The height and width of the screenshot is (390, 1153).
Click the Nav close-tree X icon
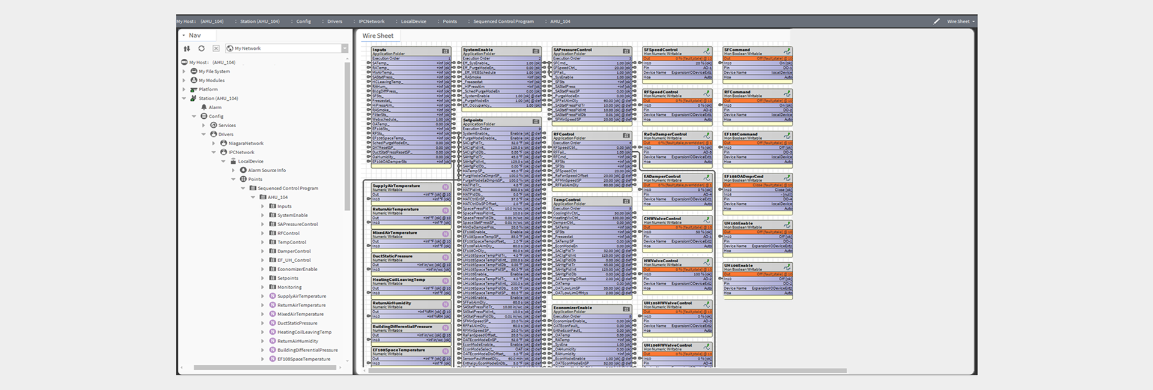(216, 49)
